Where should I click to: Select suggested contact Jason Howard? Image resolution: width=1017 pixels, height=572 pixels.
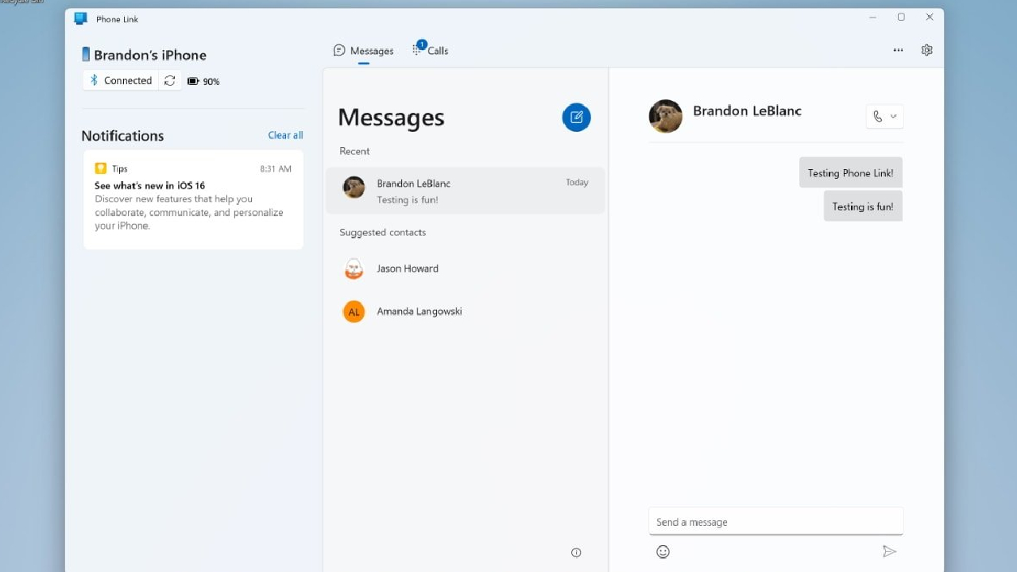407,269
